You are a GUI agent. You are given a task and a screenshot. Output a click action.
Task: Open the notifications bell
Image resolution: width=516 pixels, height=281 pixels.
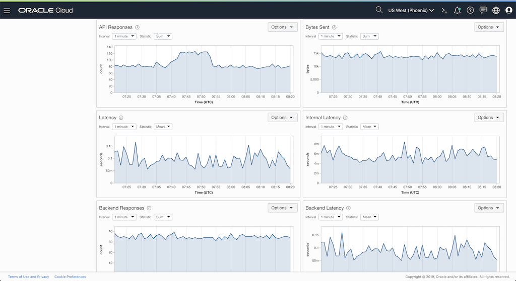click(x=458, y=10)
